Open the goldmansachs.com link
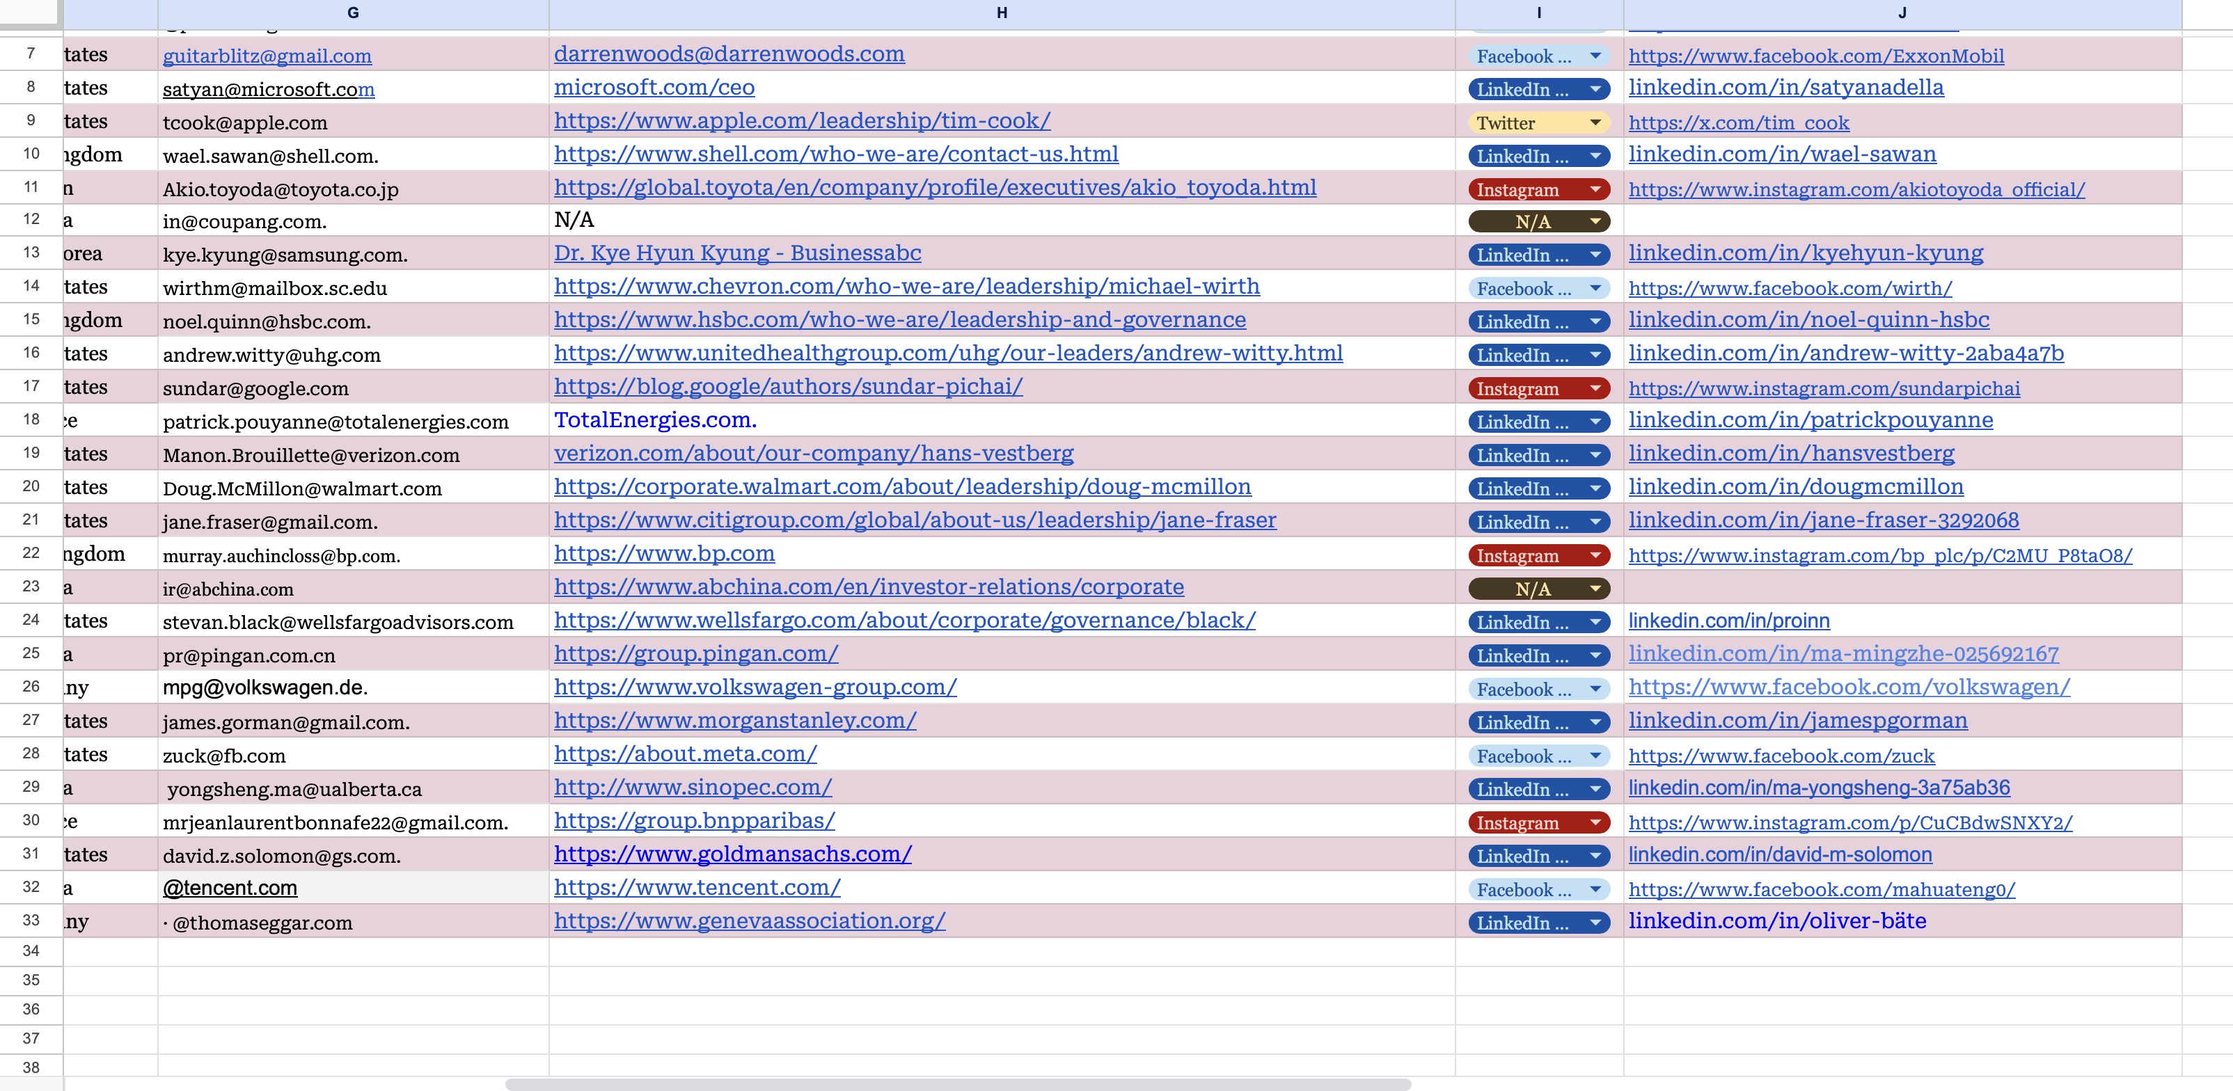This screenshot has height=1091, width=2233. coord(732,854)
